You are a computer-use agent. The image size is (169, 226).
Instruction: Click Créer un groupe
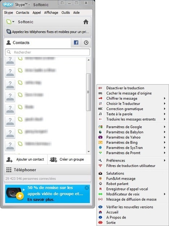click(x=69, y=159)
